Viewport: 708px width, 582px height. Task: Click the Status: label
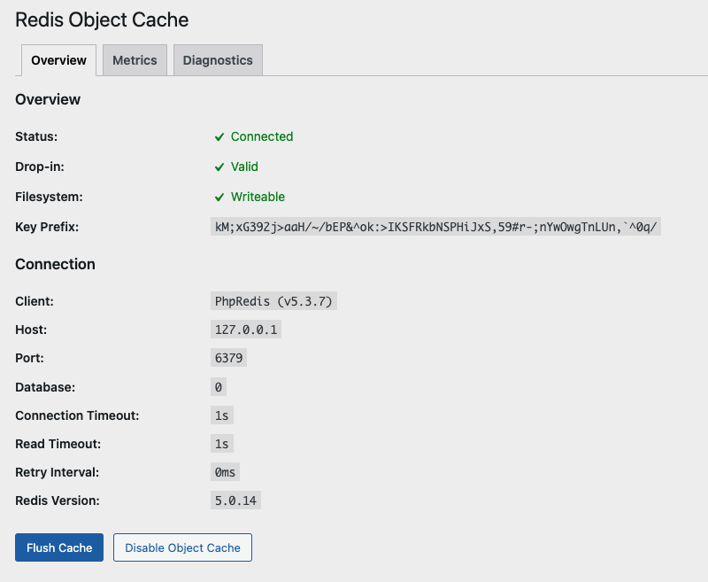[x=36, y=136]
